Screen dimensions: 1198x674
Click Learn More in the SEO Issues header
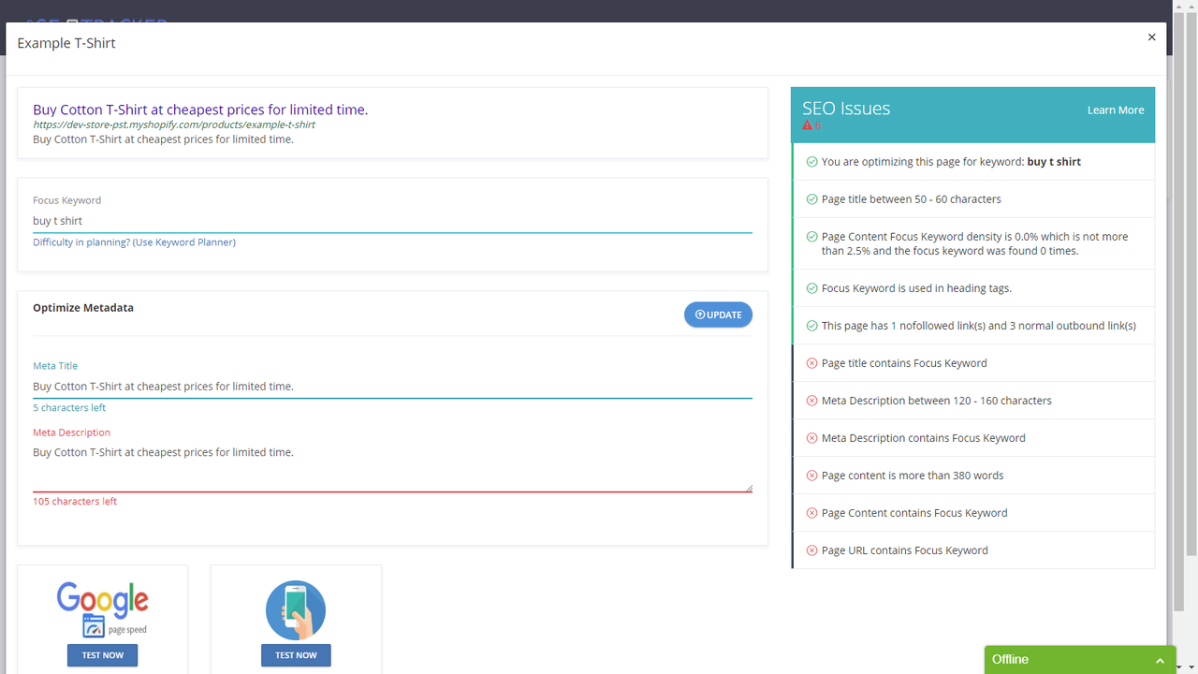[1116, 110]
